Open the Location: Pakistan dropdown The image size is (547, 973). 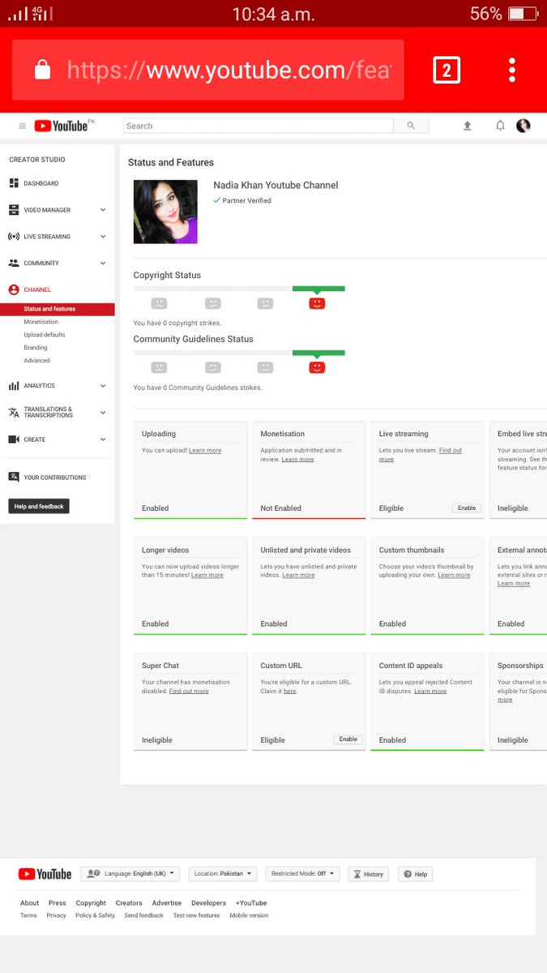pos(223,874)
